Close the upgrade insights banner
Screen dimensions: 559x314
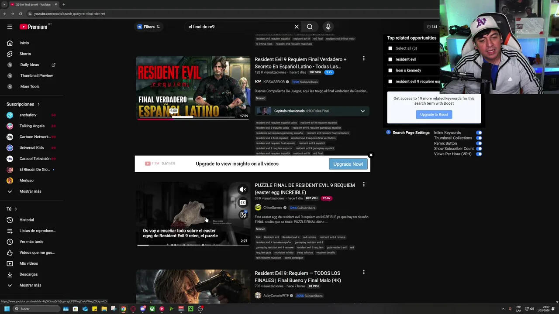click(371, 155)
